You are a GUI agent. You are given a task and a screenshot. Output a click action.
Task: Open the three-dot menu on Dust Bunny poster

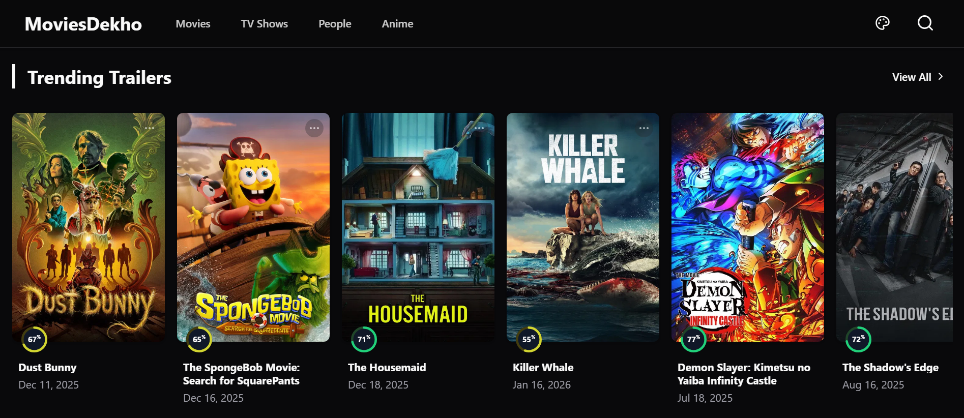[x=150, y=128]
